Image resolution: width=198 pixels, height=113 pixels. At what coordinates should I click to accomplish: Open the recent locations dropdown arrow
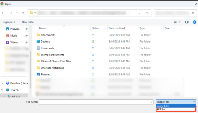[x=17, y=13]
